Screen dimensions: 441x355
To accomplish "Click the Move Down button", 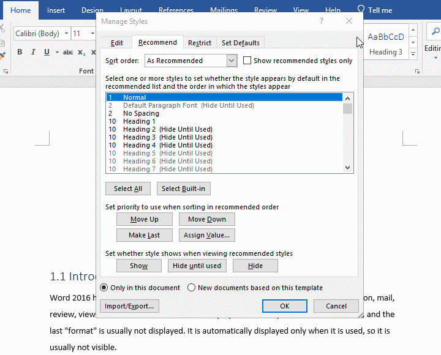I will tap(207, 219).
